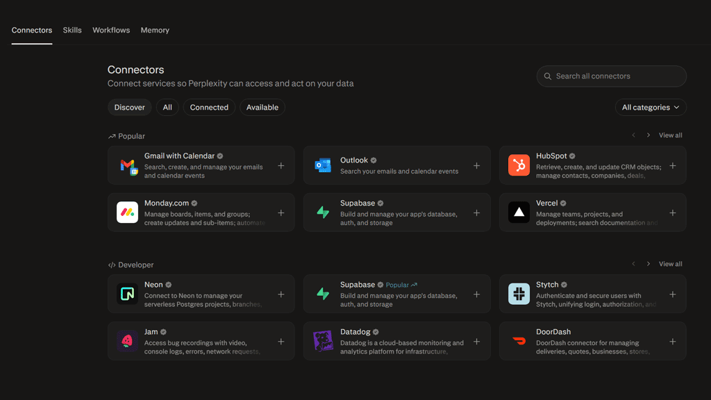
Task: Open the Monday.com connector title
Action: [x=167, y=203]
